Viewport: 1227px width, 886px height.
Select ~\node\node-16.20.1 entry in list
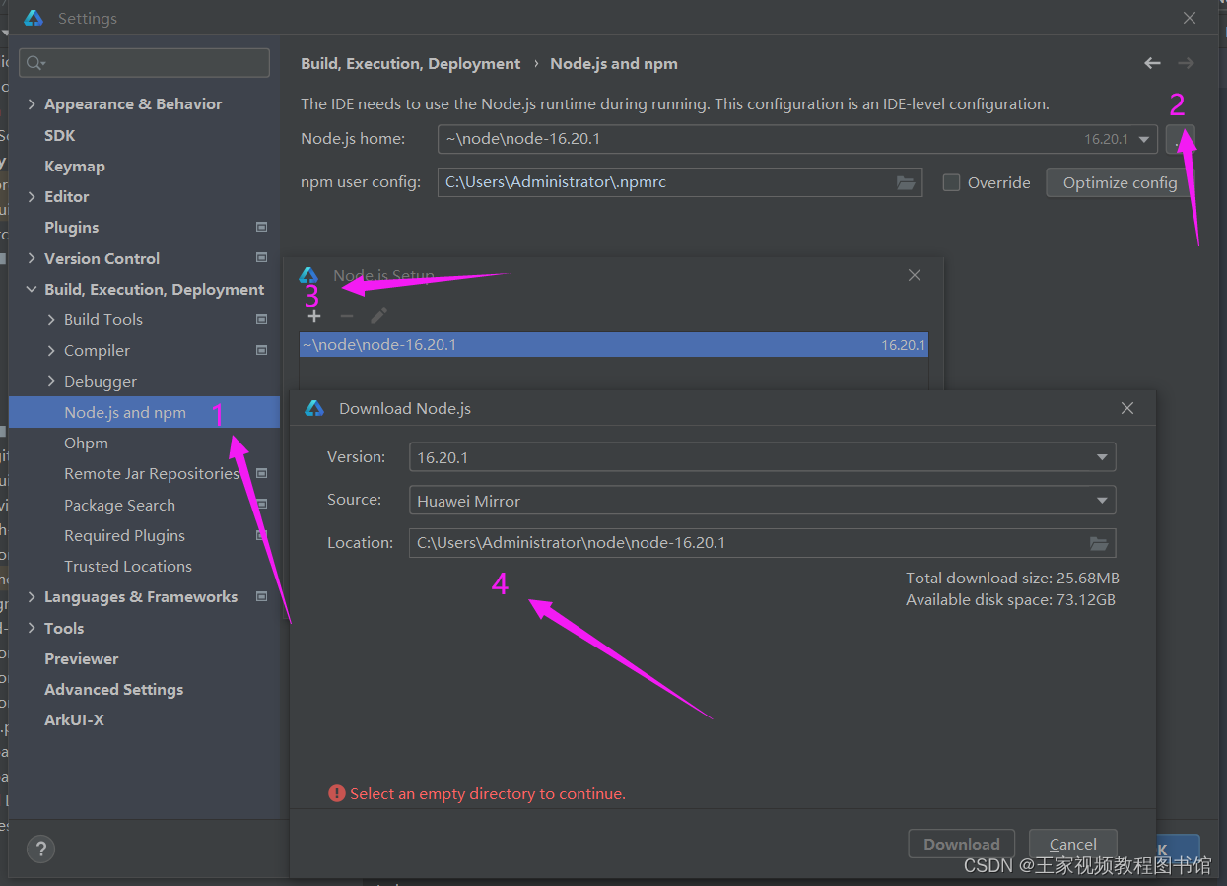614,345
